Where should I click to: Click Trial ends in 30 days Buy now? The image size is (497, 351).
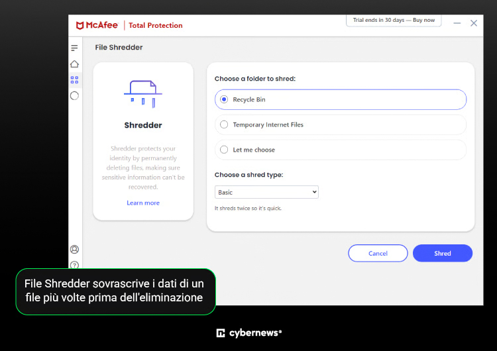[x=394, y=21]
